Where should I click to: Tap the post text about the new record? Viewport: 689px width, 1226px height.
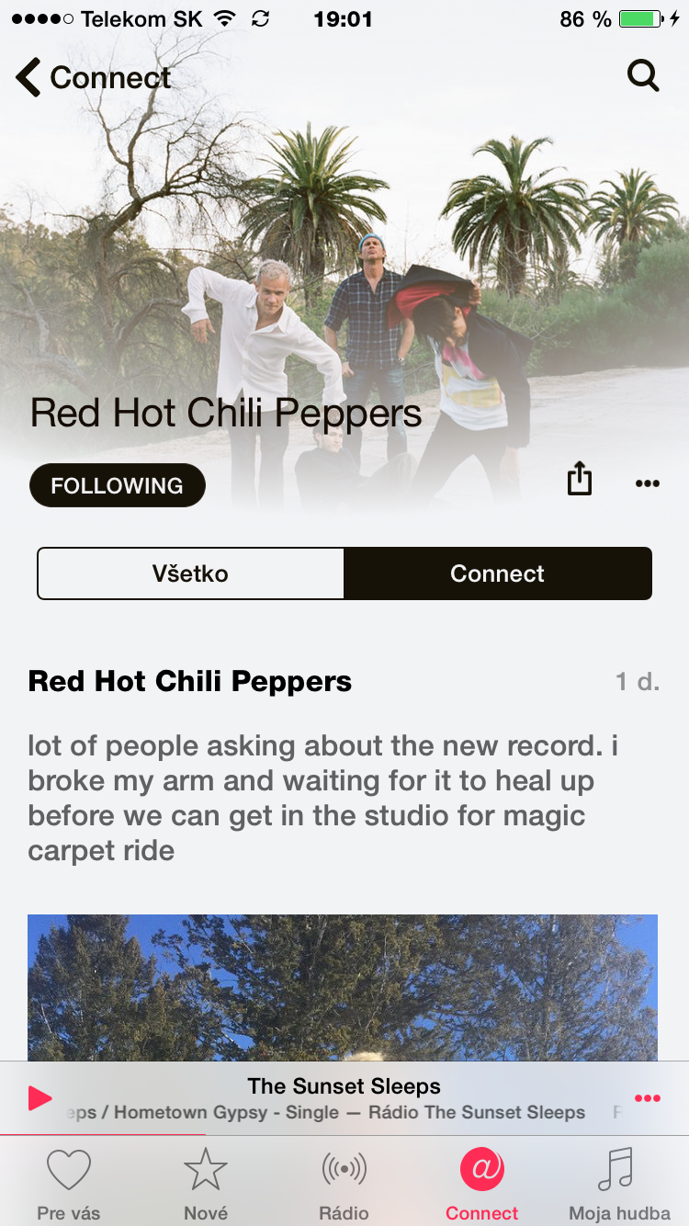point(323,798)
